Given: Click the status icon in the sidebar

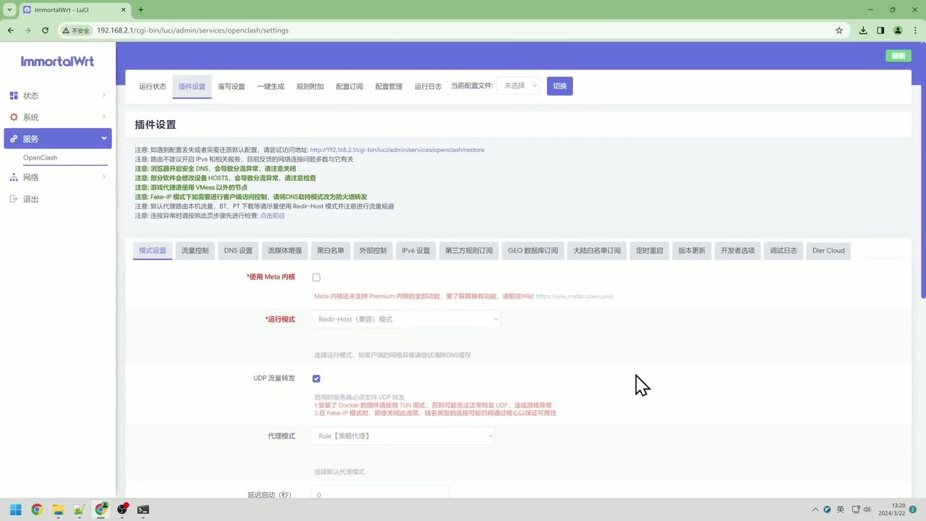Looking at the screenshot, I should pos(14,96).
